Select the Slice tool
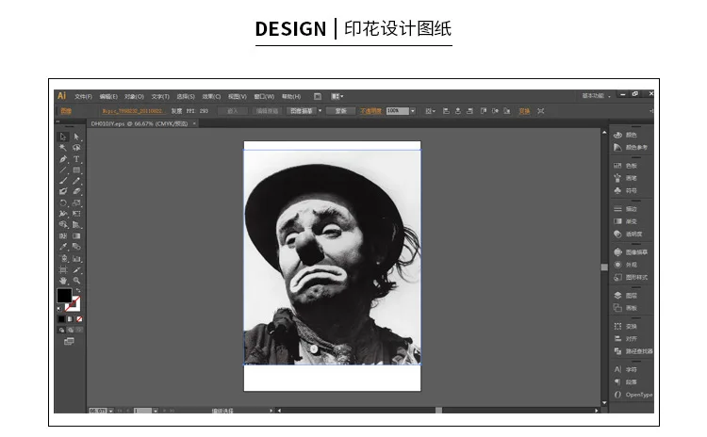The height and width of the screenshot is (437, 707). pyautogui.click(x=76, y=270)
